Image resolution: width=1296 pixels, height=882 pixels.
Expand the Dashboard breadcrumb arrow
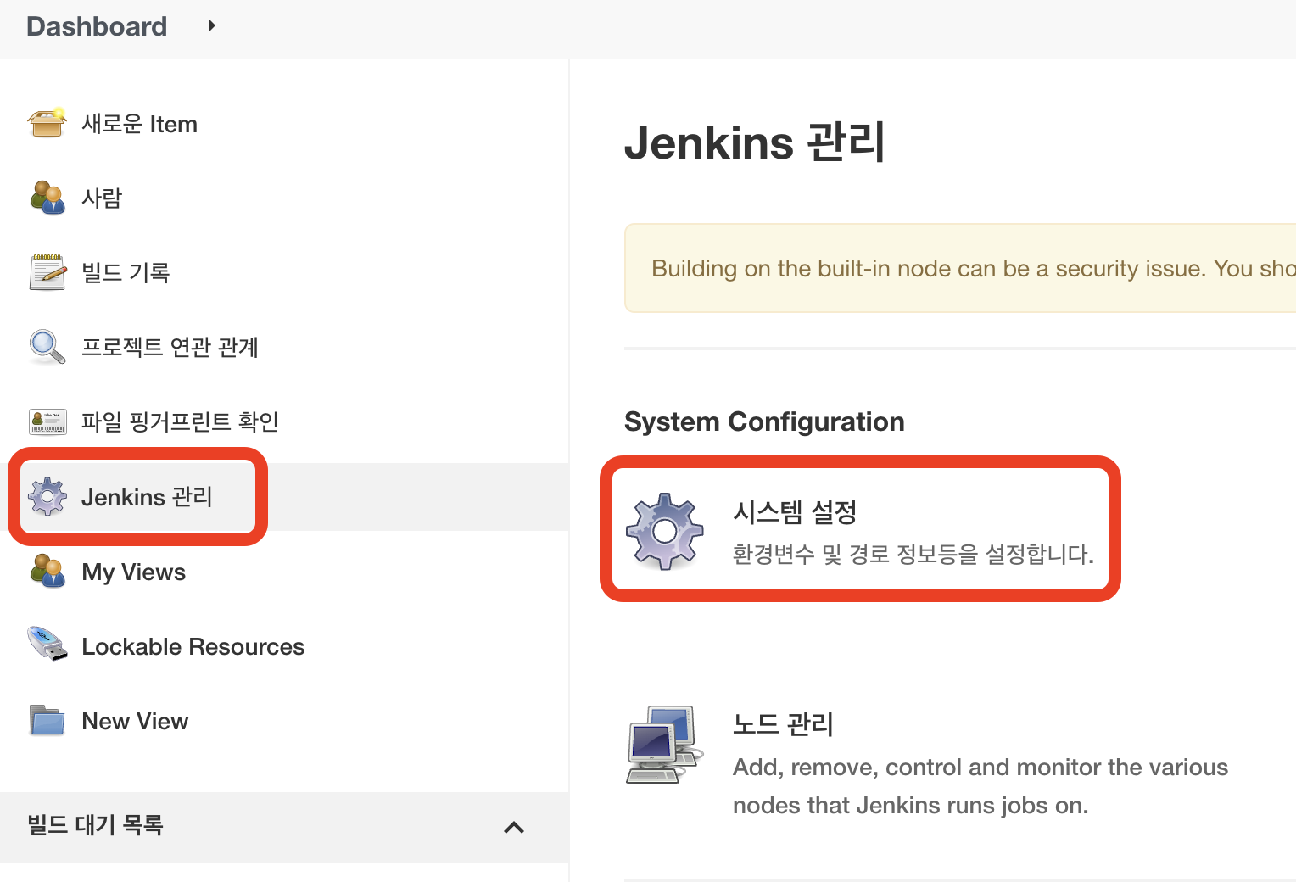[x=211, y=25]
